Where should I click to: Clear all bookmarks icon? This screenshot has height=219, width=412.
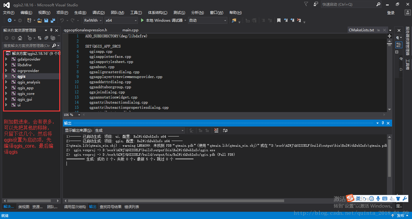click(x=299, y=20)
